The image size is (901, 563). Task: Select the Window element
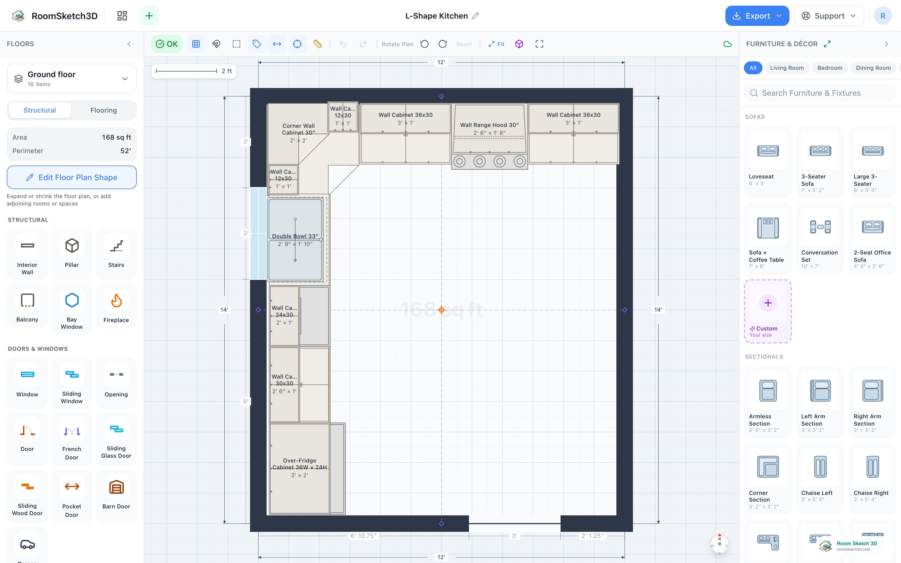[x=27, y=383]
